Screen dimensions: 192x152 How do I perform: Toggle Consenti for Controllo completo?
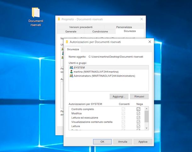point(123,109)
